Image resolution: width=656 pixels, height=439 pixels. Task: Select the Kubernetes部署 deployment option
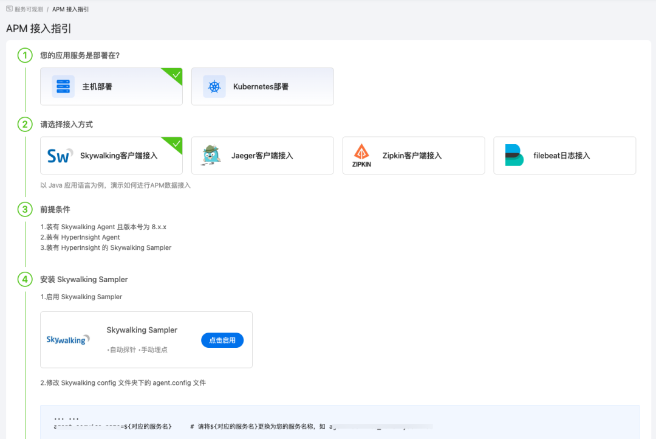point(262,86)
